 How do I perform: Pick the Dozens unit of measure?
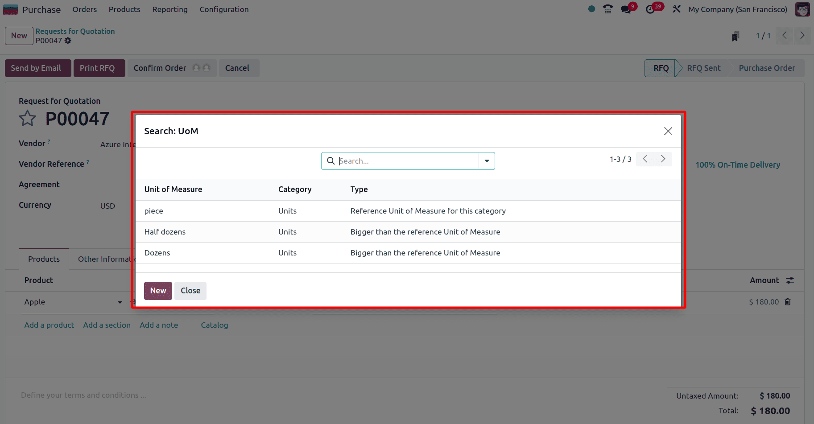408,253
